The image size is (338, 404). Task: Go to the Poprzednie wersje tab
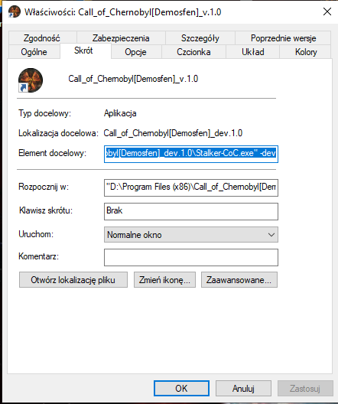283,38
